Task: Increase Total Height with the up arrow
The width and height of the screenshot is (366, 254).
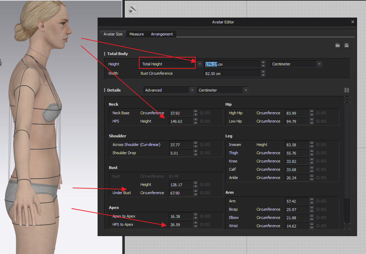Action: 263,62
